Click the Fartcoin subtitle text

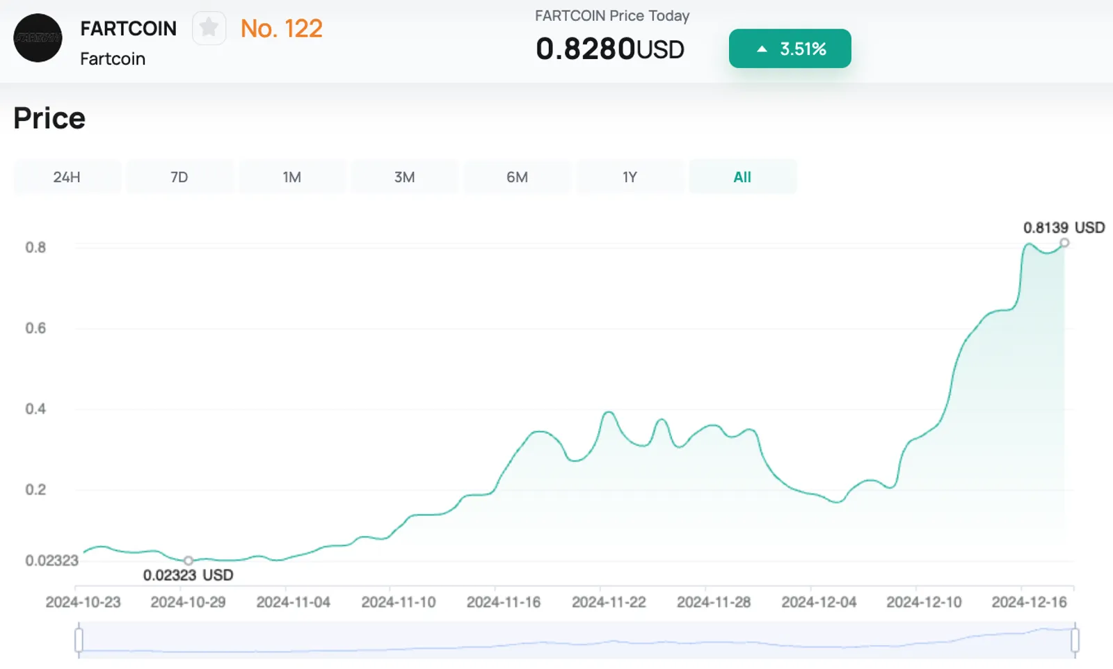tap(113, 59)
